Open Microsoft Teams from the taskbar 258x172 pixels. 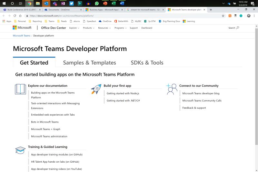point(55,3)
